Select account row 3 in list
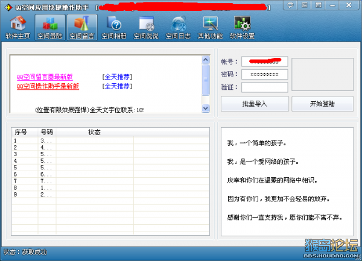This screenshot has height=261, width=362. point(110,154)
